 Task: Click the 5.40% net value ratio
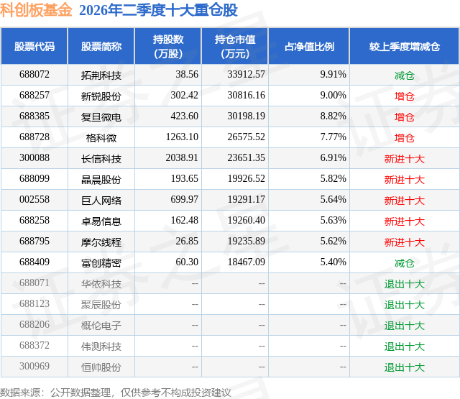tap(333, 262)
